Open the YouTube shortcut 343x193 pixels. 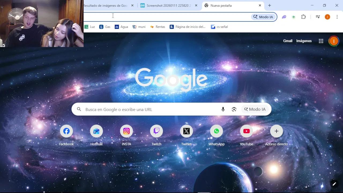pyautogui.click(x=247, y=131)
